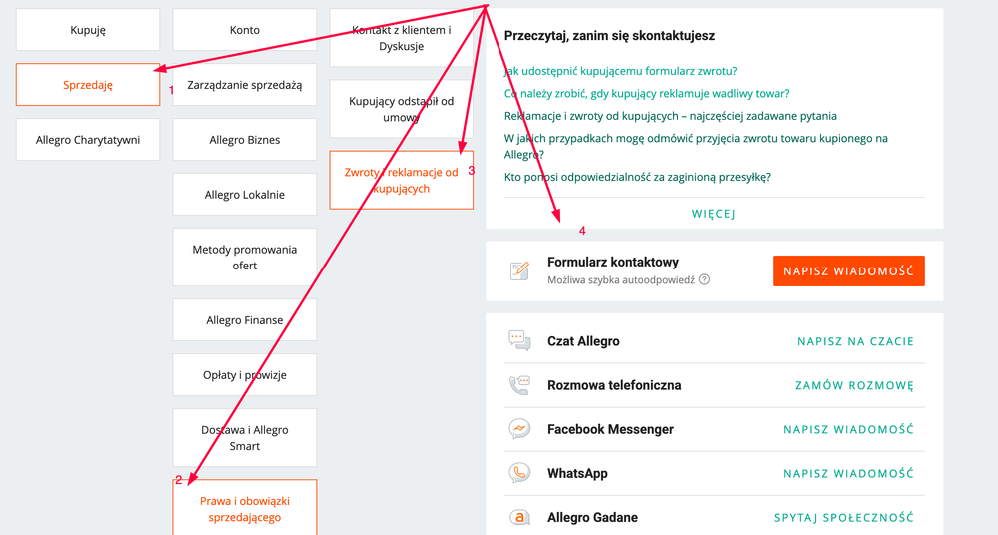
Task: Click the Czat Allegro chat bubble icon
Action: pyautogui.click(x=519, y=341)
